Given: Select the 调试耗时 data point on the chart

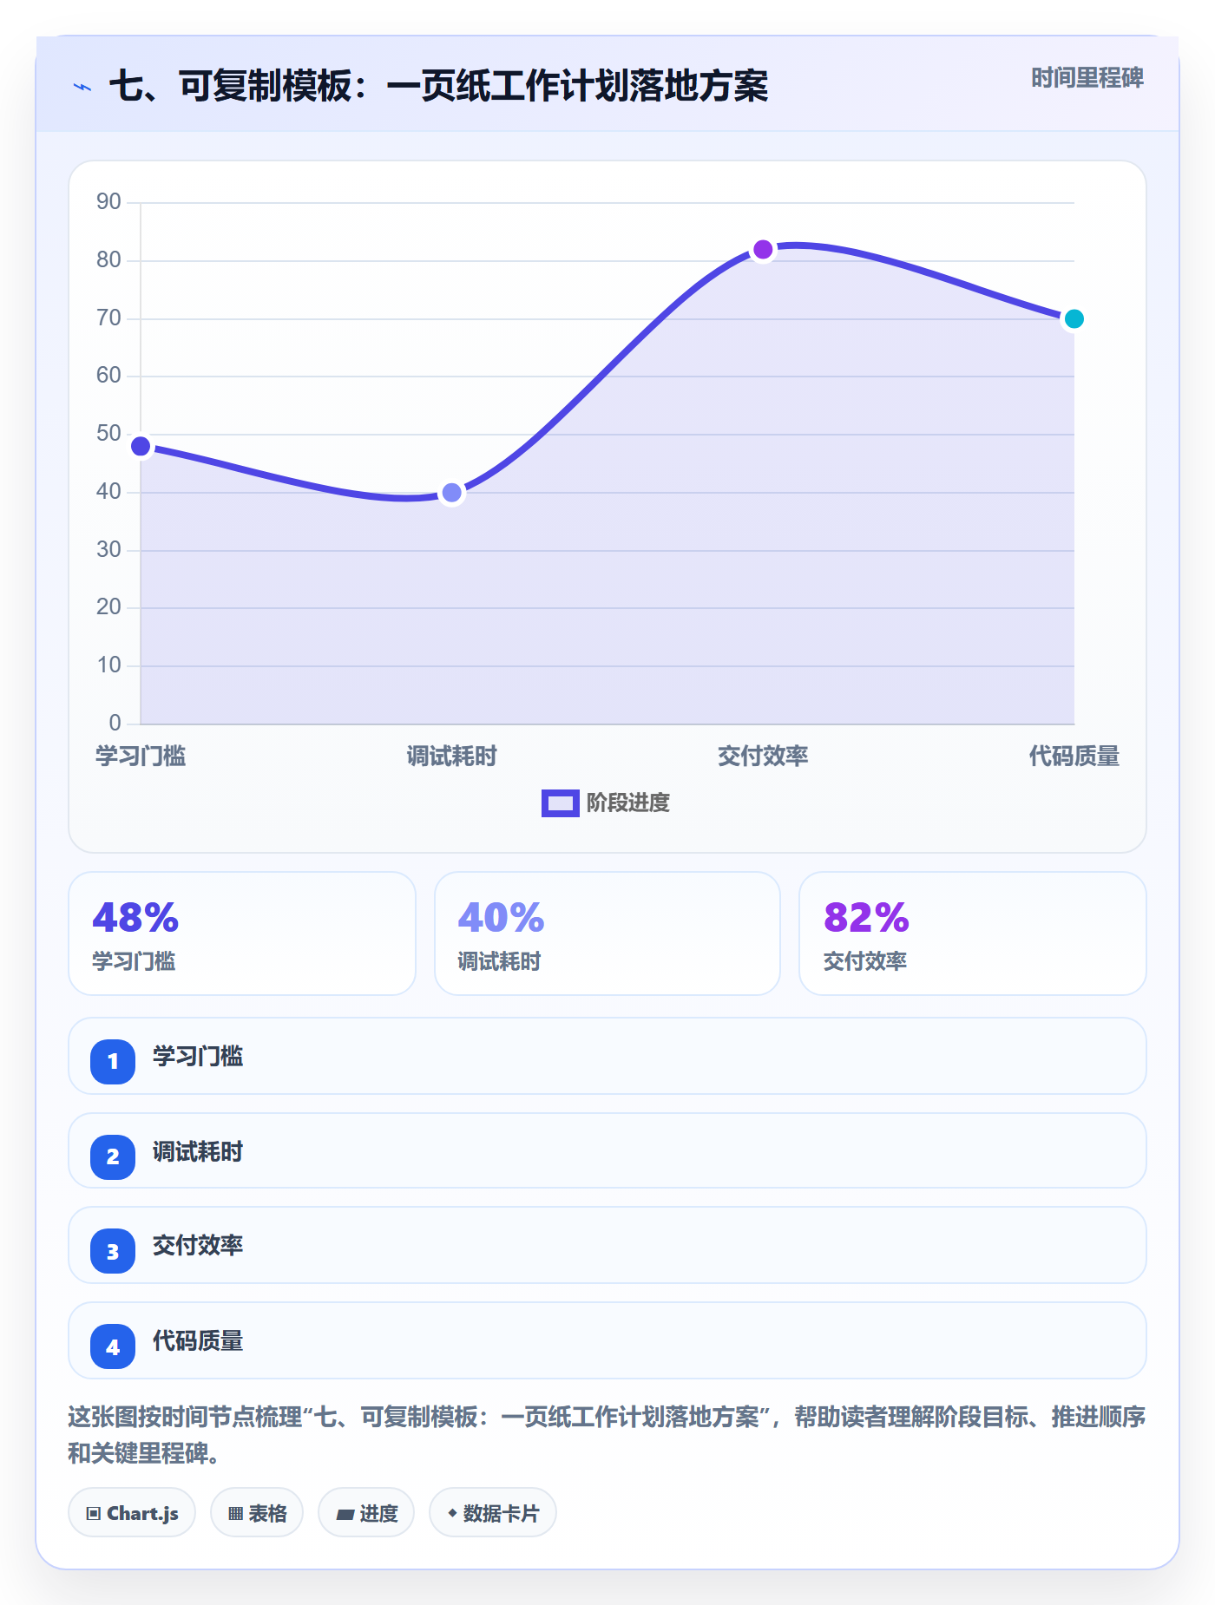Looking at the screenshot, I should [451, 493].
